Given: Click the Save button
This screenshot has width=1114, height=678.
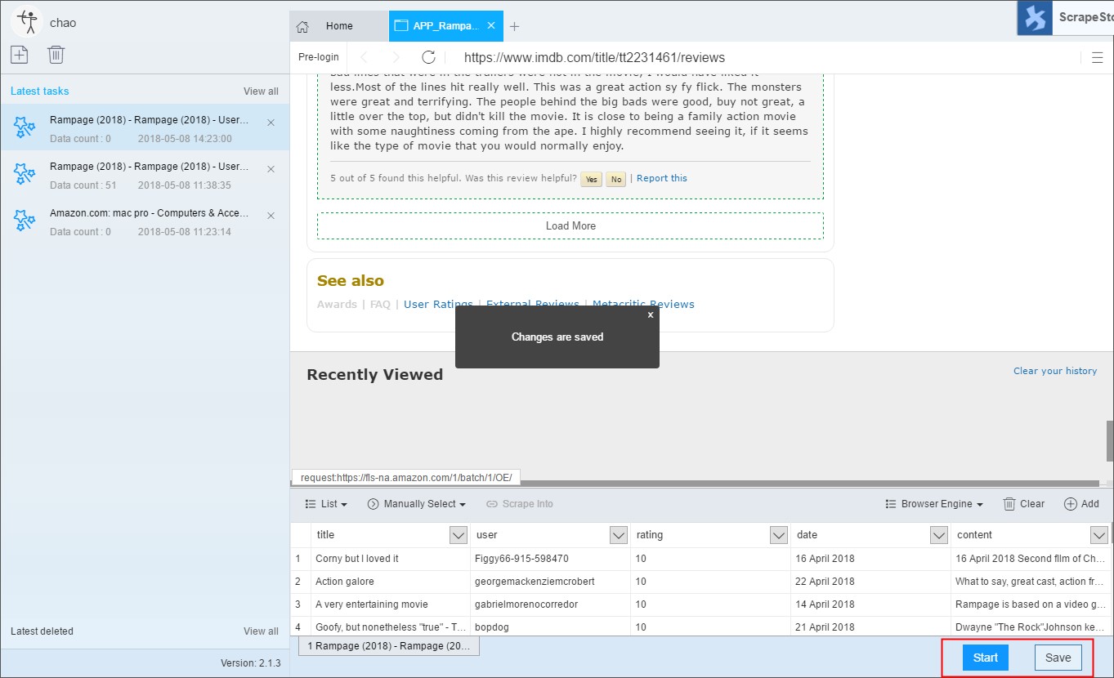Looking at the screenshot, I should [1058, 658].
